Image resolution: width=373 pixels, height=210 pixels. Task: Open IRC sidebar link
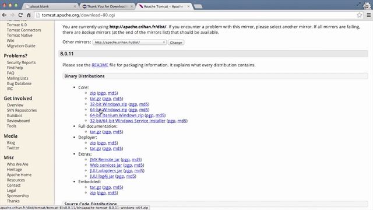pyautogui.click(x=10, y=89)
